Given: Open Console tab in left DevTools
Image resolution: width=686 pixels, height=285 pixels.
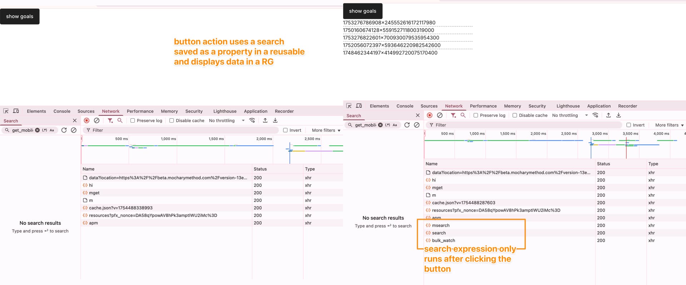Looking at the screenshot, I should click(x=62, y=111).
